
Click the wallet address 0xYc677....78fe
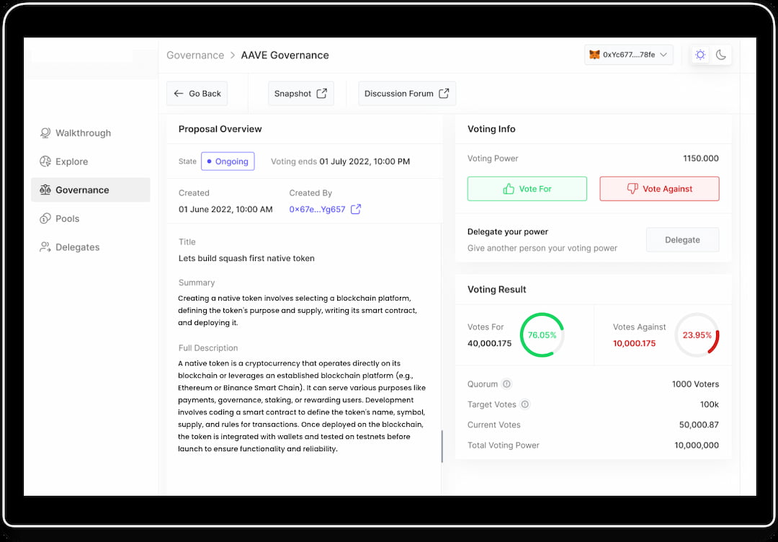tap(629, 55)
